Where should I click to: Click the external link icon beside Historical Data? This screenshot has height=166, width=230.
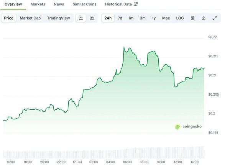click(x=135, y=4)
